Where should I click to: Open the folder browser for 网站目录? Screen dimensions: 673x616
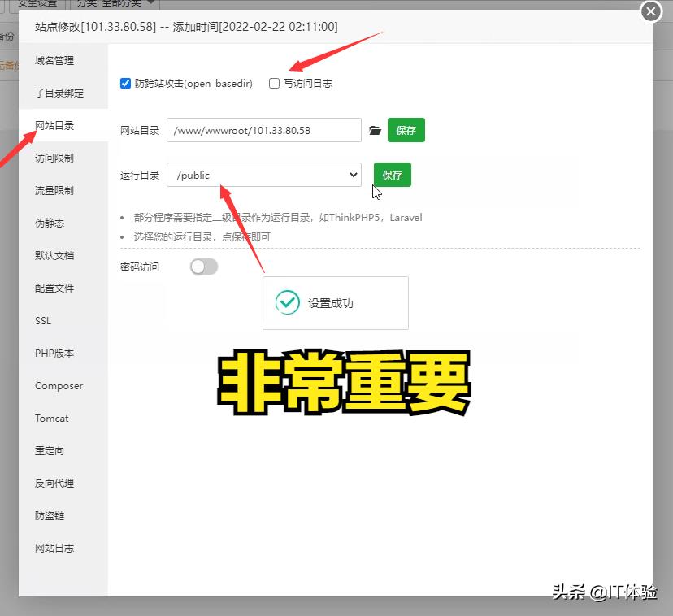click(375, 130)
